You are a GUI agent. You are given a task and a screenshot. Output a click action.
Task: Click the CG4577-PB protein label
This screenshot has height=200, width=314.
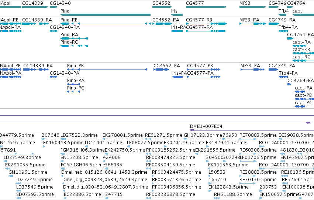pos(200,66)
